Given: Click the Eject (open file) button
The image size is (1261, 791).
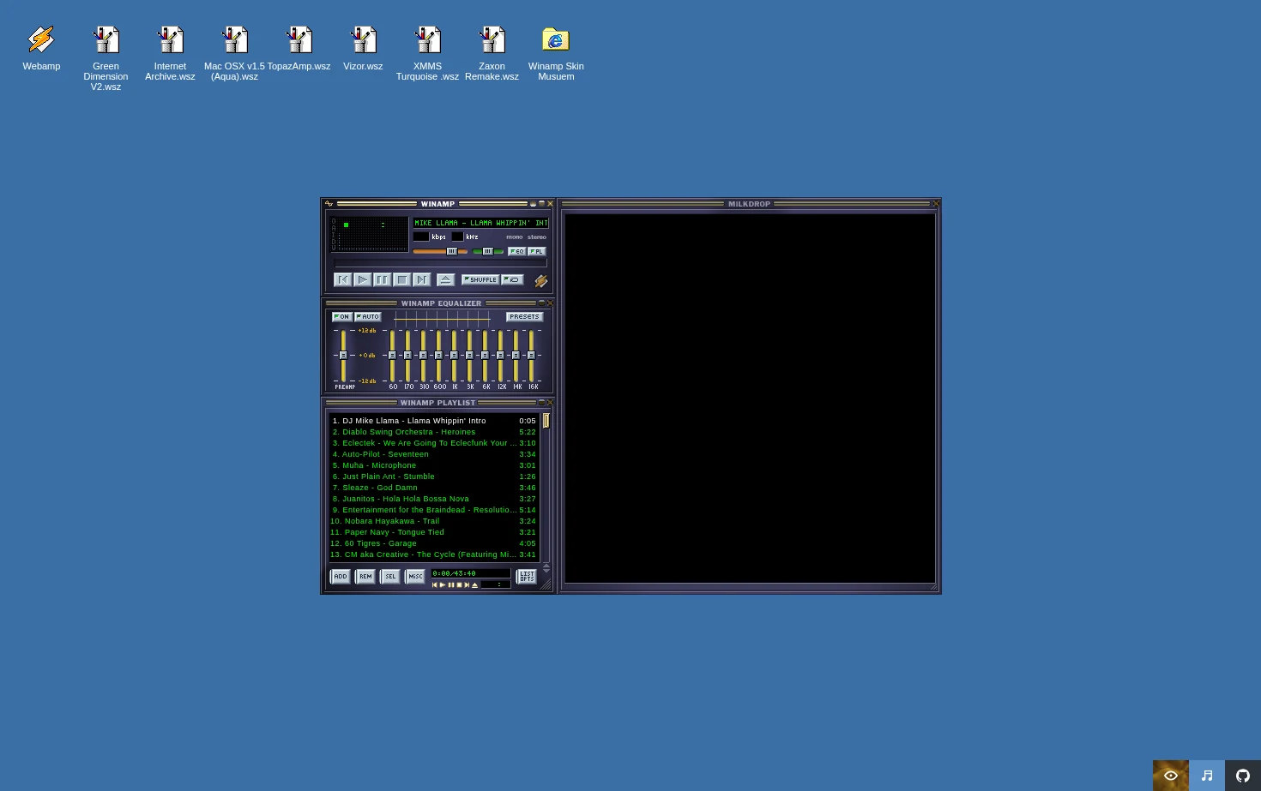Looking at the screenshot, I should [445, 279].
